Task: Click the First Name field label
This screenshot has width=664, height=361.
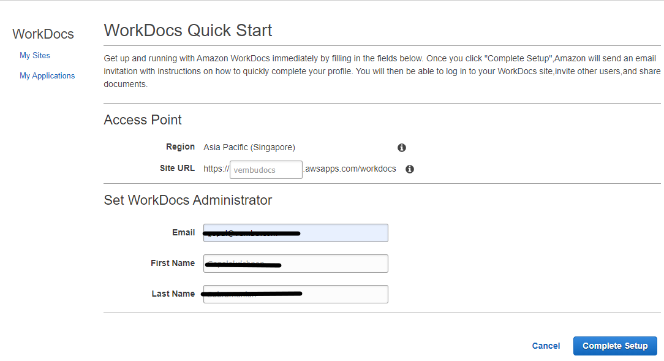Action: (173, 263)
